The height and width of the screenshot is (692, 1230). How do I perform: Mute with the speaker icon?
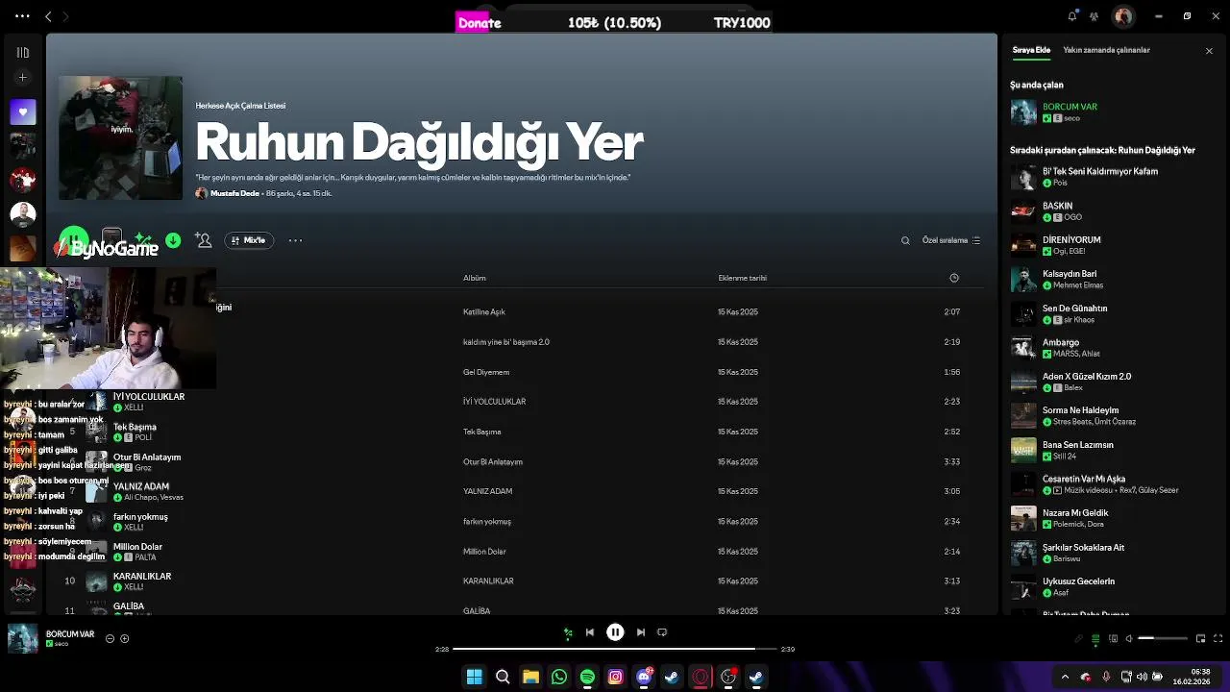click(1129, 638)
